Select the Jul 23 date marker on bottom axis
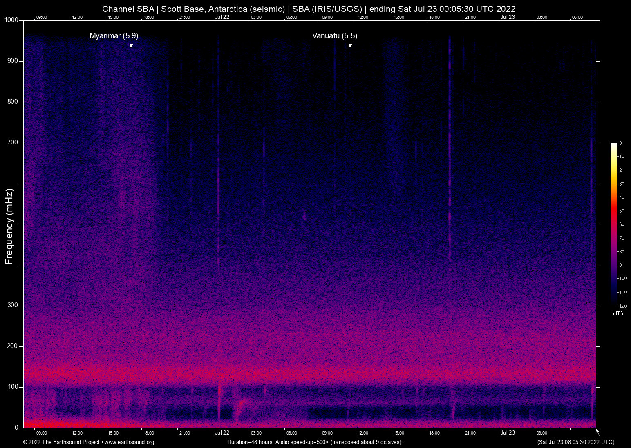Image resolution: width=631 pixels, height=448 pixels. 508,432
